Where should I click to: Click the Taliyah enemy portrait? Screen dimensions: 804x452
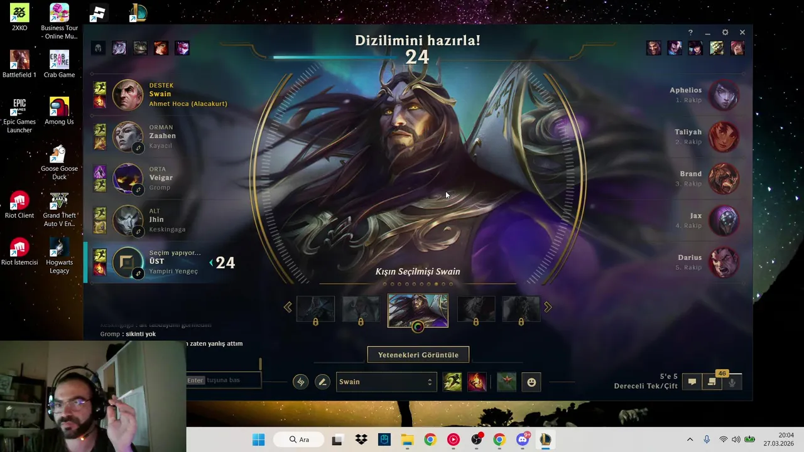coord(724,136)
